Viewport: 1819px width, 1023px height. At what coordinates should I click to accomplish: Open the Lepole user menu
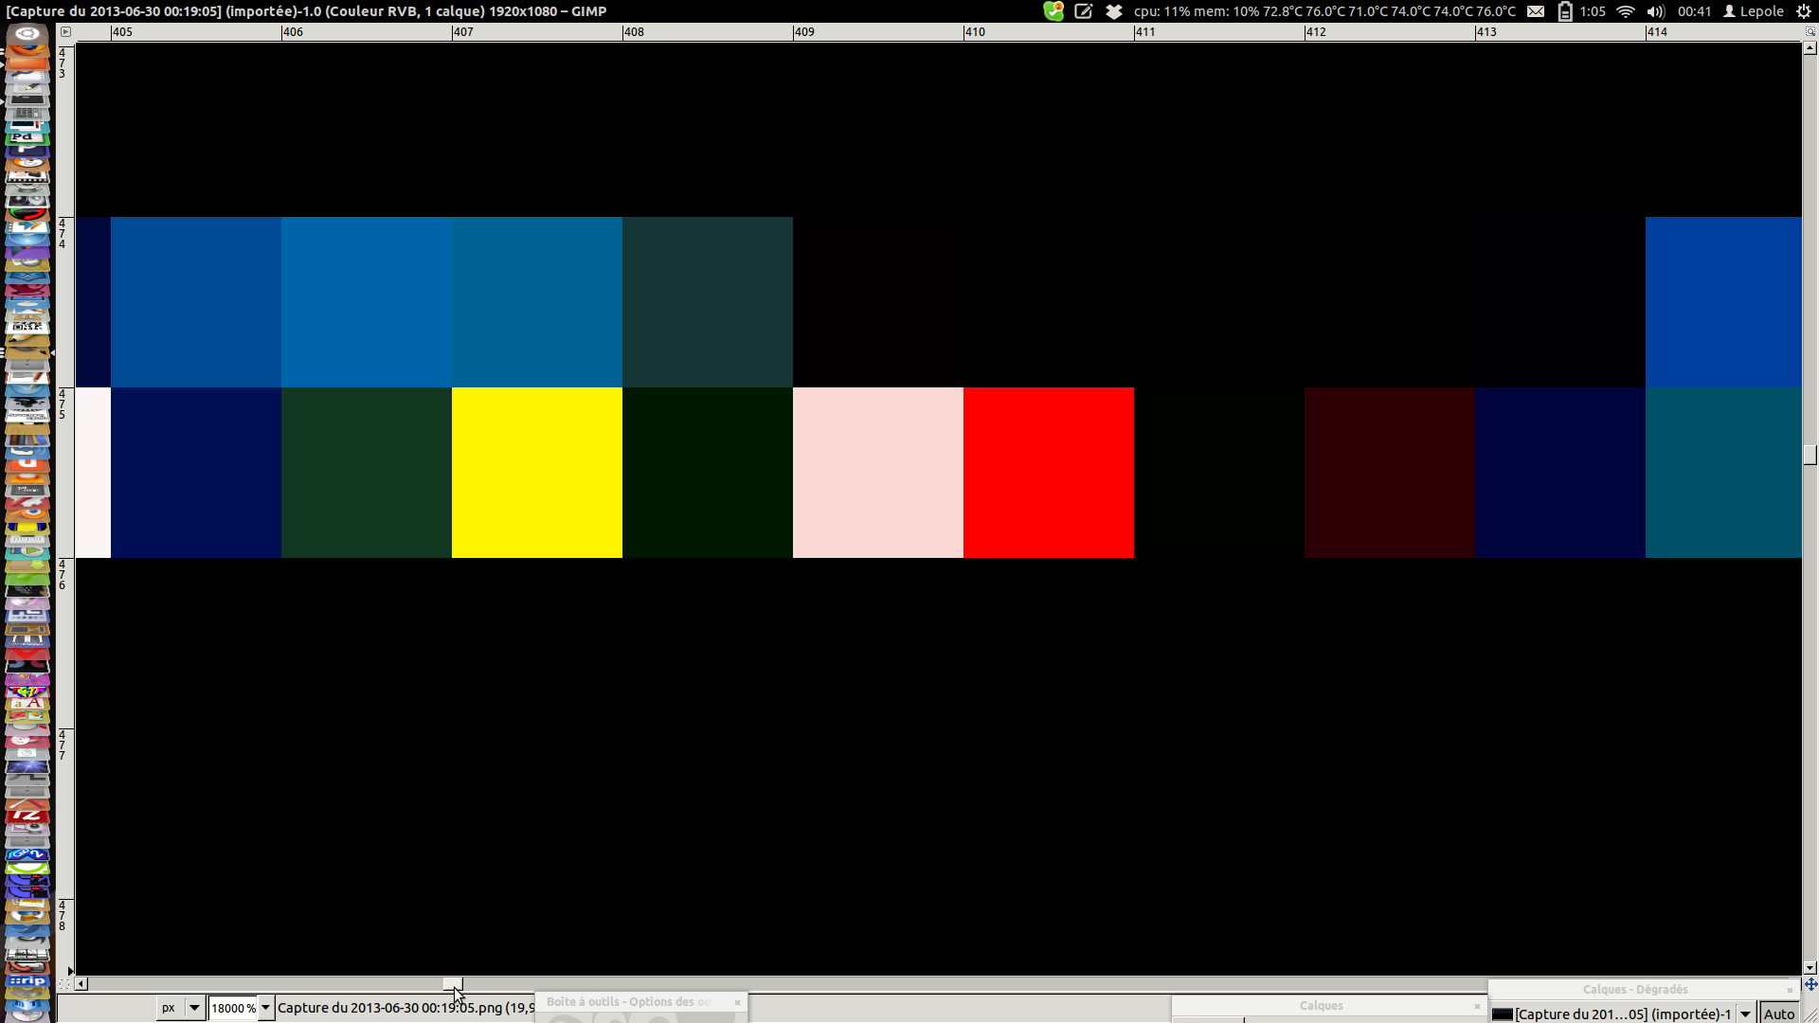click(x=1753, y=11)
